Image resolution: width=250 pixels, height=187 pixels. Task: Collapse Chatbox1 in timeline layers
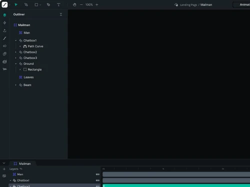[10, 181]
